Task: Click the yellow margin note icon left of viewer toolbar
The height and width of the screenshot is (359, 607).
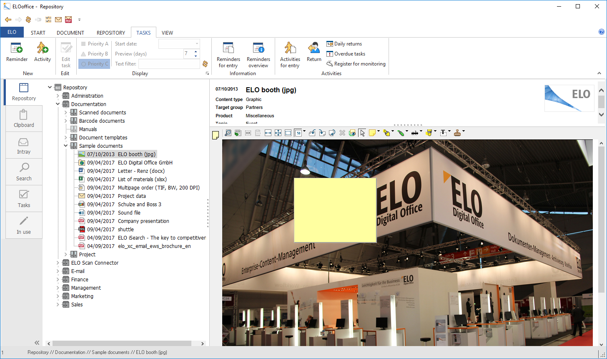Action: click(216, 135)
